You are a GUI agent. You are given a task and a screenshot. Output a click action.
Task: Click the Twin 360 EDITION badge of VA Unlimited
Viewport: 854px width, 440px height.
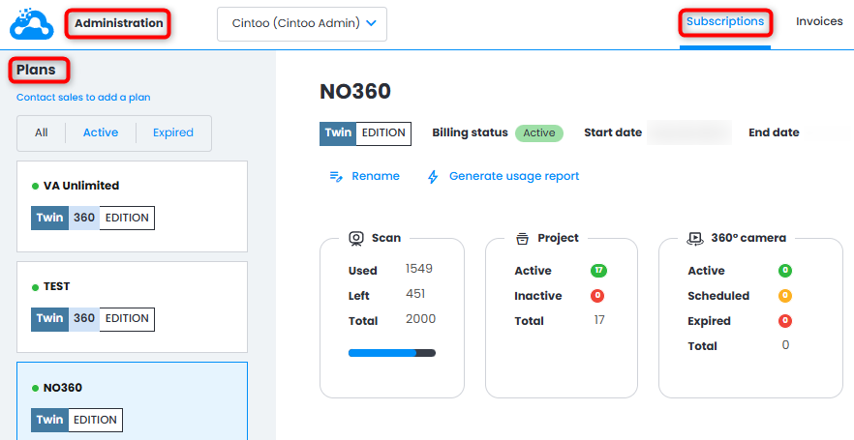click(93, 219)
